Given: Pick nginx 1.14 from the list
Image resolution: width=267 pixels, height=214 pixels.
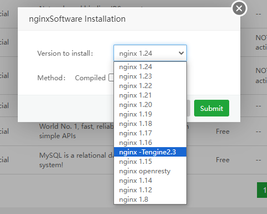Looking at the screenshot, I should 150,181.
